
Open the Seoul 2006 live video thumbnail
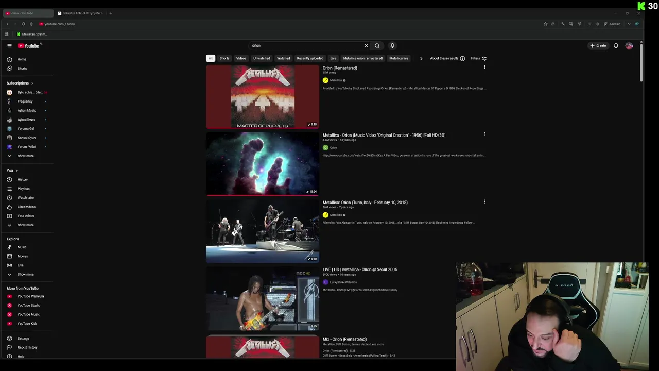263,299
